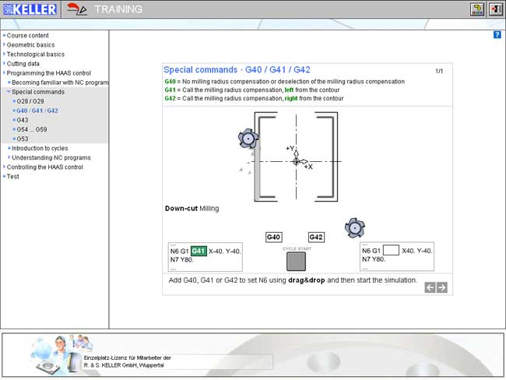Go to next page with right arrow
506x380 pixels.
[442, 287]
